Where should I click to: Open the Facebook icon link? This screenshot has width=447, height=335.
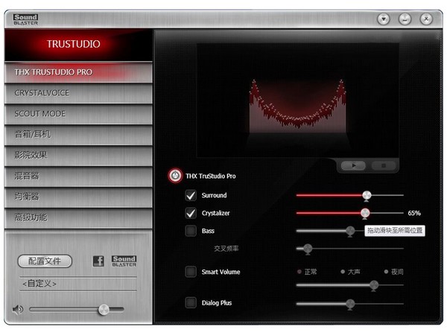click(98, 261)
